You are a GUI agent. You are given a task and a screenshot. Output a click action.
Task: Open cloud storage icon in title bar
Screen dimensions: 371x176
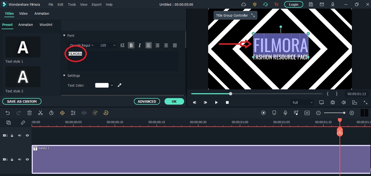244,4
